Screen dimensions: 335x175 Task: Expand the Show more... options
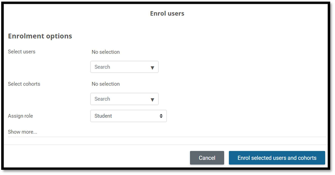tap(23, 132)
